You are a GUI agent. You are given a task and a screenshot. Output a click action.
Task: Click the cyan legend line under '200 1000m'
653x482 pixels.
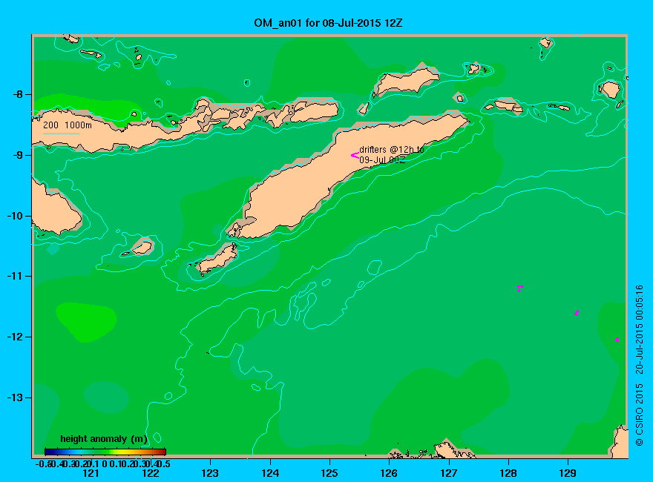point(61,133)
